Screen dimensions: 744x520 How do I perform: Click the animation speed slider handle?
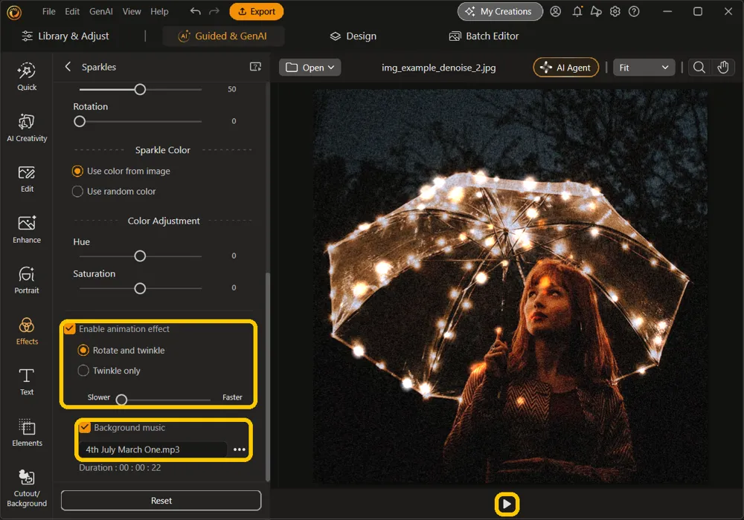point(121,400)
